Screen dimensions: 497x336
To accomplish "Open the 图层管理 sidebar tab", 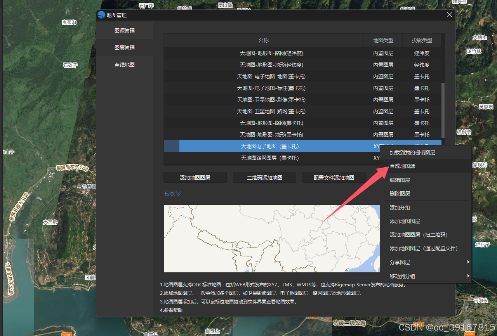I will [125, 48].
